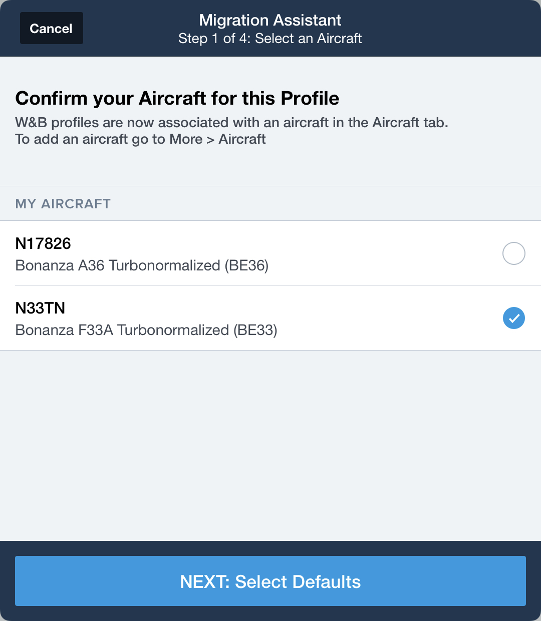
Task: Click Bonanza A36 Turbonormalized description
Action: (x=118, y=265)
